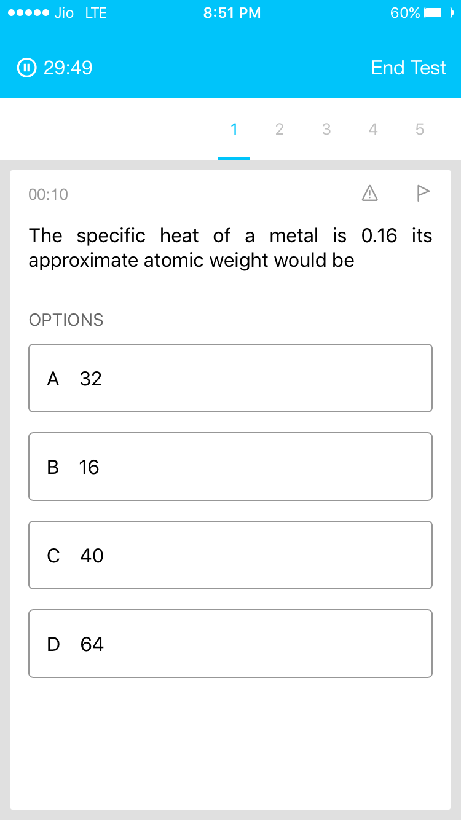Viewport: 461px width, 820px height.
Task: Go to question 1 tab
Action: [234, 129]
